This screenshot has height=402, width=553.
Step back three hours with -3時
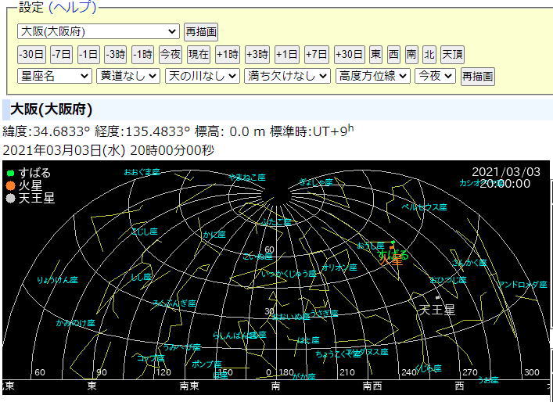[x=114, y=54]
